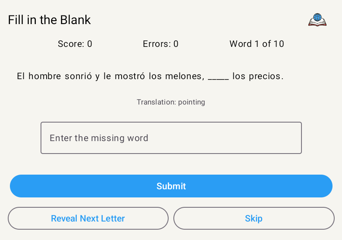
Task: Click the word 'pointing' in the translation
Action: pyautogui.click(x=191, y=102)
